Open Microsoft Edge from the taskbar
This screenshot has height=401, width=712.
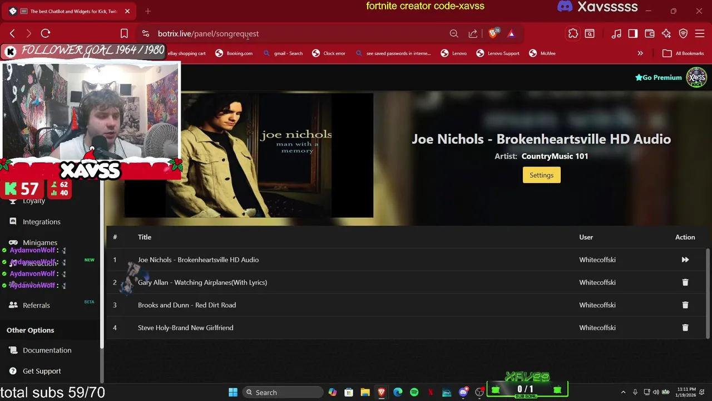[398, 392]
